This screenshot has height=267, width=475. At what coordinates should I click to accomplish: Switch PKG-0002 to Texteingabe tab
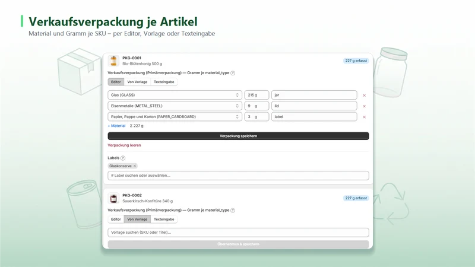(164, 220)
